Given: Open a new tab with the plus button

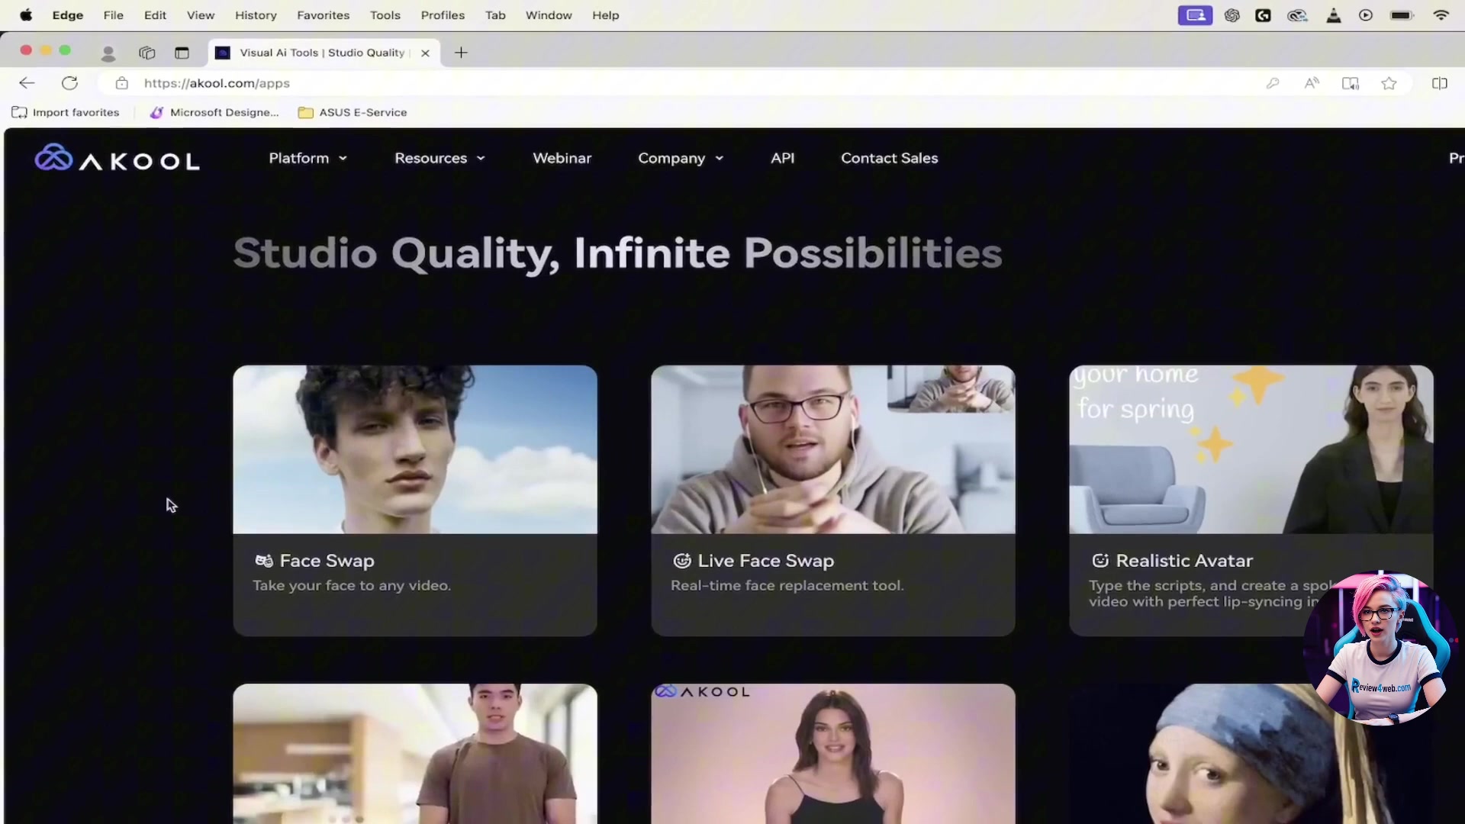Looking at the screenshot, I should (x=461, y=53).
